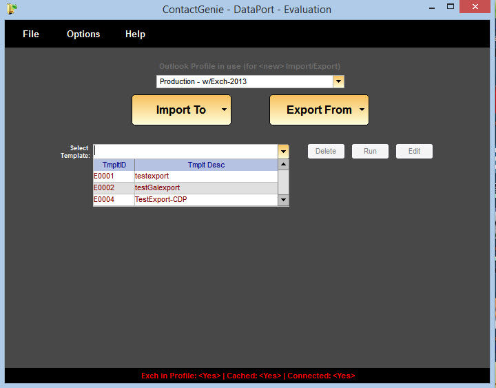Image resolution: width=496 pixels, height=388 pixels.
Task: Open the File menu
Action: [31, 34]
